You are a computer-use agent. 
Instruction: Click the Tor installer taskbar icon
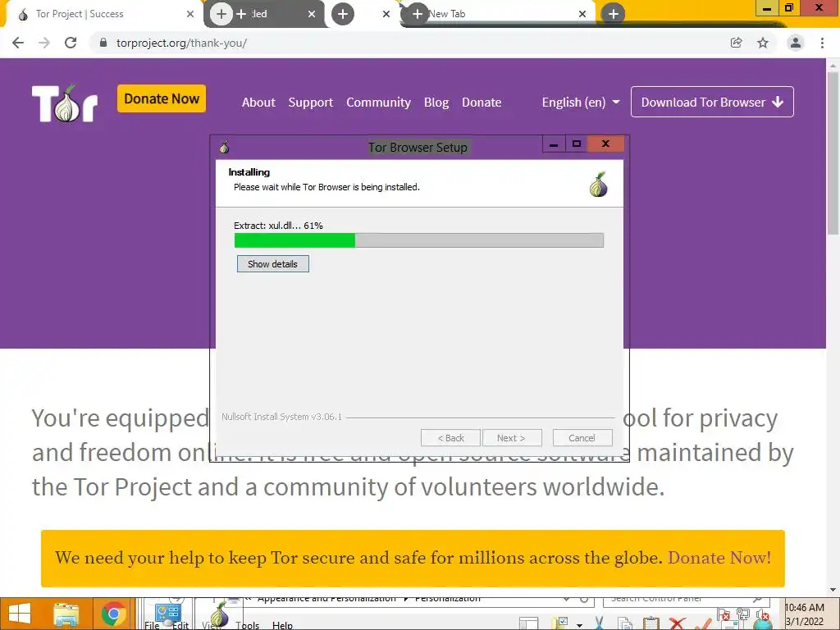(219, 614)
